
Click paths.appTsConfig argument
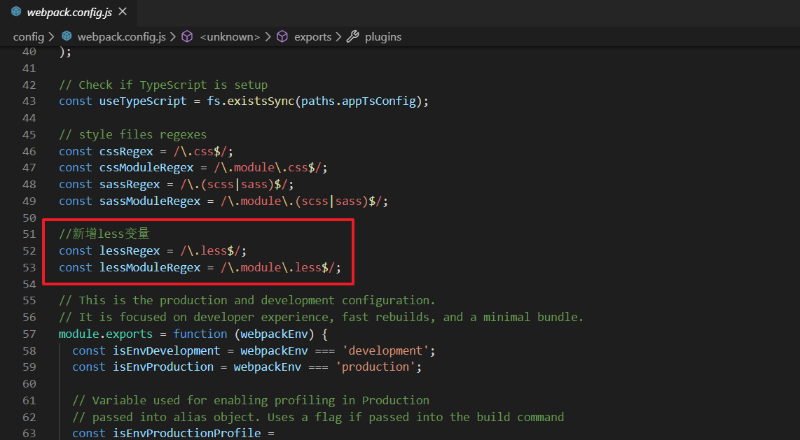tap(359, 101)
